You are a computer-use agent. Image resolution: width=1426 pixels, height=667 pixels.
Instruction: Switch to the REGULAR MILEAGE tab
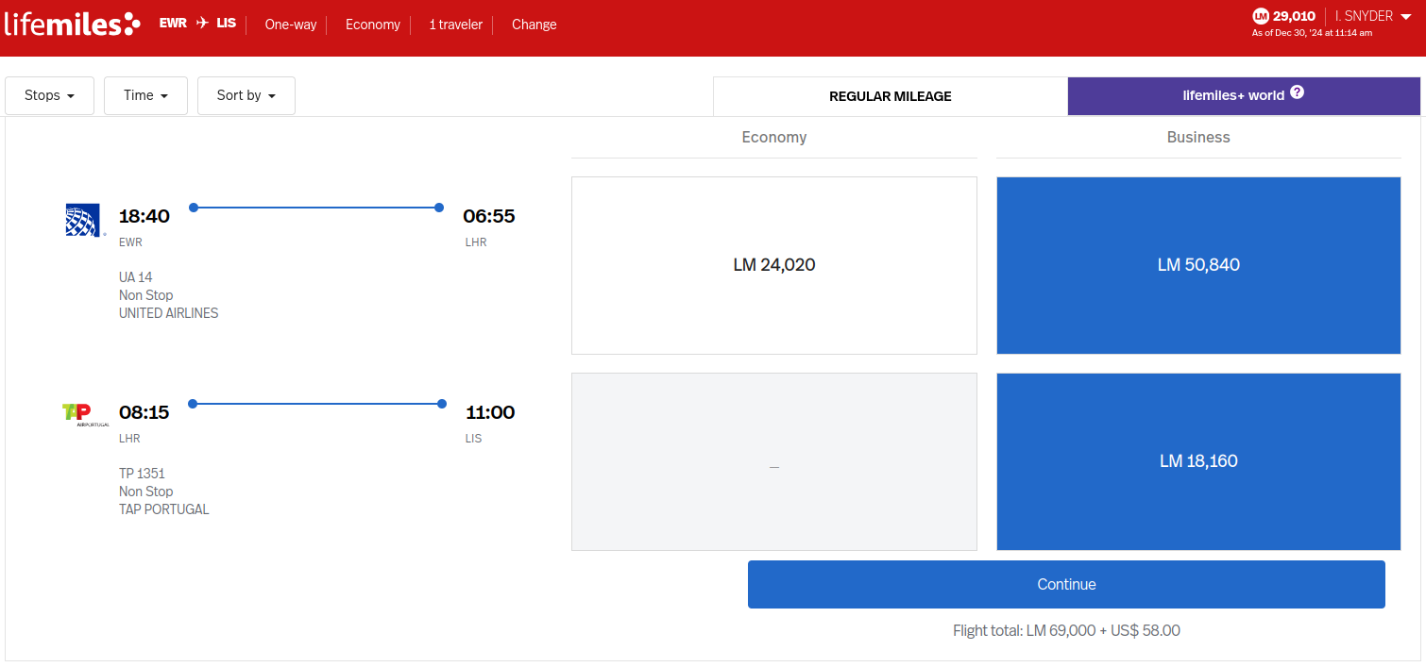(x=891, y=96)
